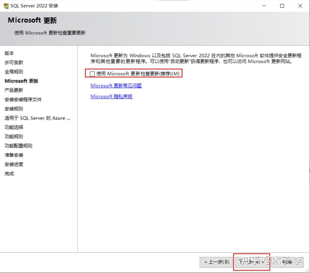
Task: Open the "Microsoft 隐私声明" privacy statement link
Action: pos(111,96)
